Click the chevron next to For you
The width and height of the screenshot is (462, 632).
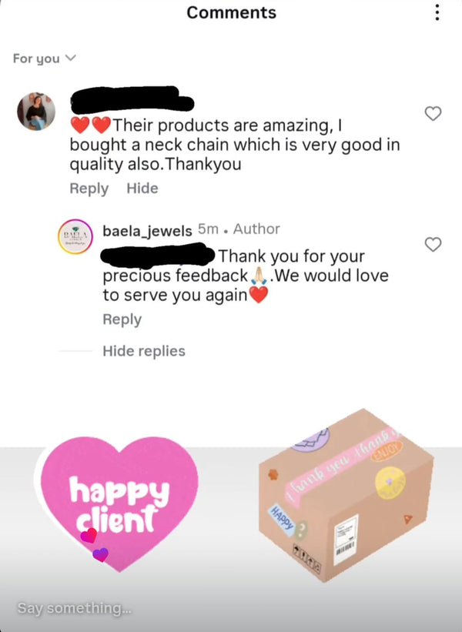(71, 58)
